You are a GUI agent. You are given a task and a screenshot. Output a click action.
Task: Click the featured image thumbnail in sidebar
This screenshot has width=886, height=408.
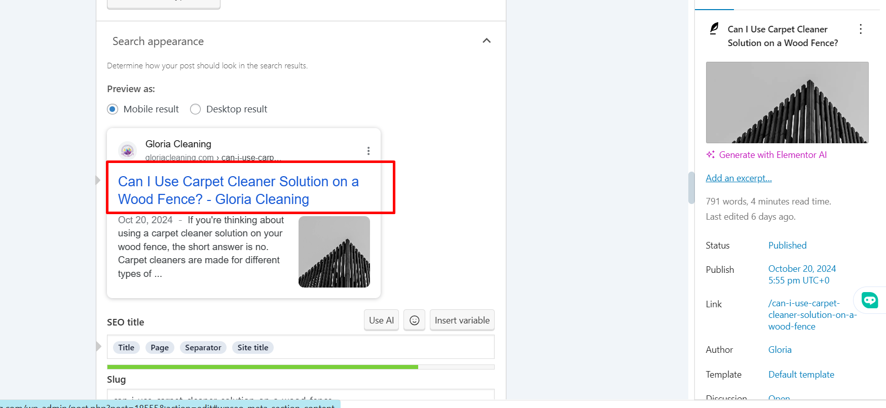(x=787, y=102)
